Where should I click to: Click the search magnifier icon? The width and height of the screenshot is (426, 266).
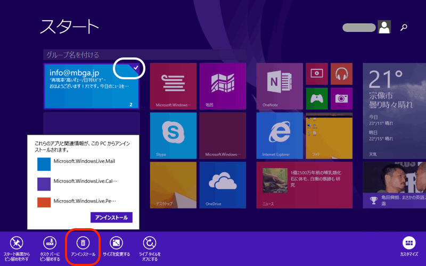click(404, 27)
